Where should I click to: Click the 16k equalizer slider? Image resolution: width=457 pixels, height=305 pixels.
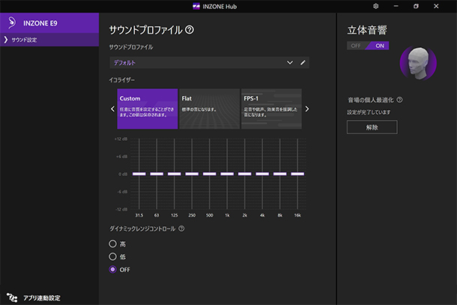tap(297, 174)
